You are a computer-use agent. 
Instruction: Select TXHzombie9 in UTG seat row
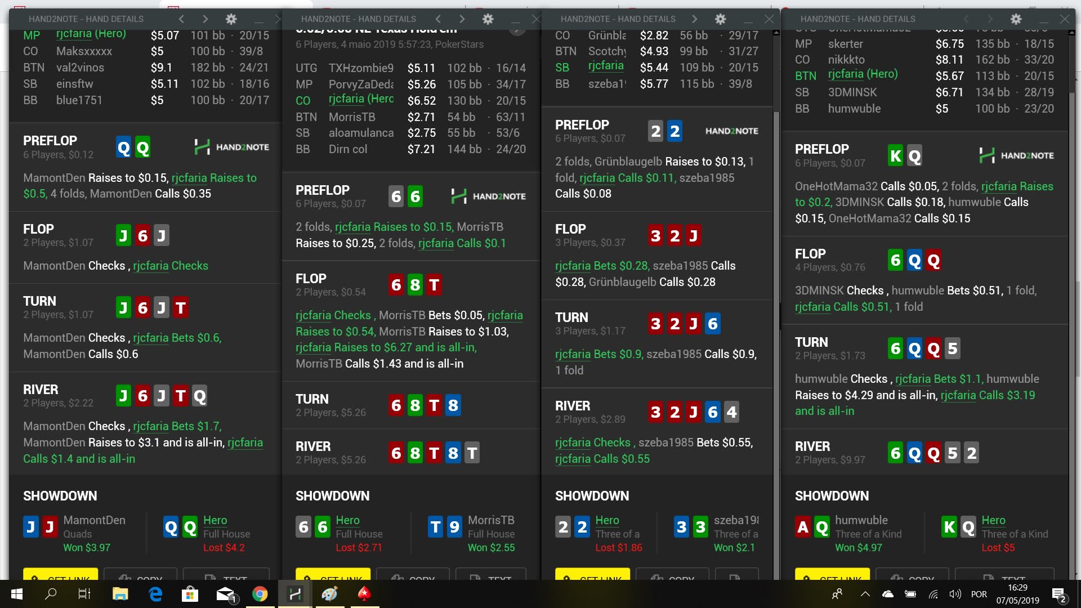361,68
